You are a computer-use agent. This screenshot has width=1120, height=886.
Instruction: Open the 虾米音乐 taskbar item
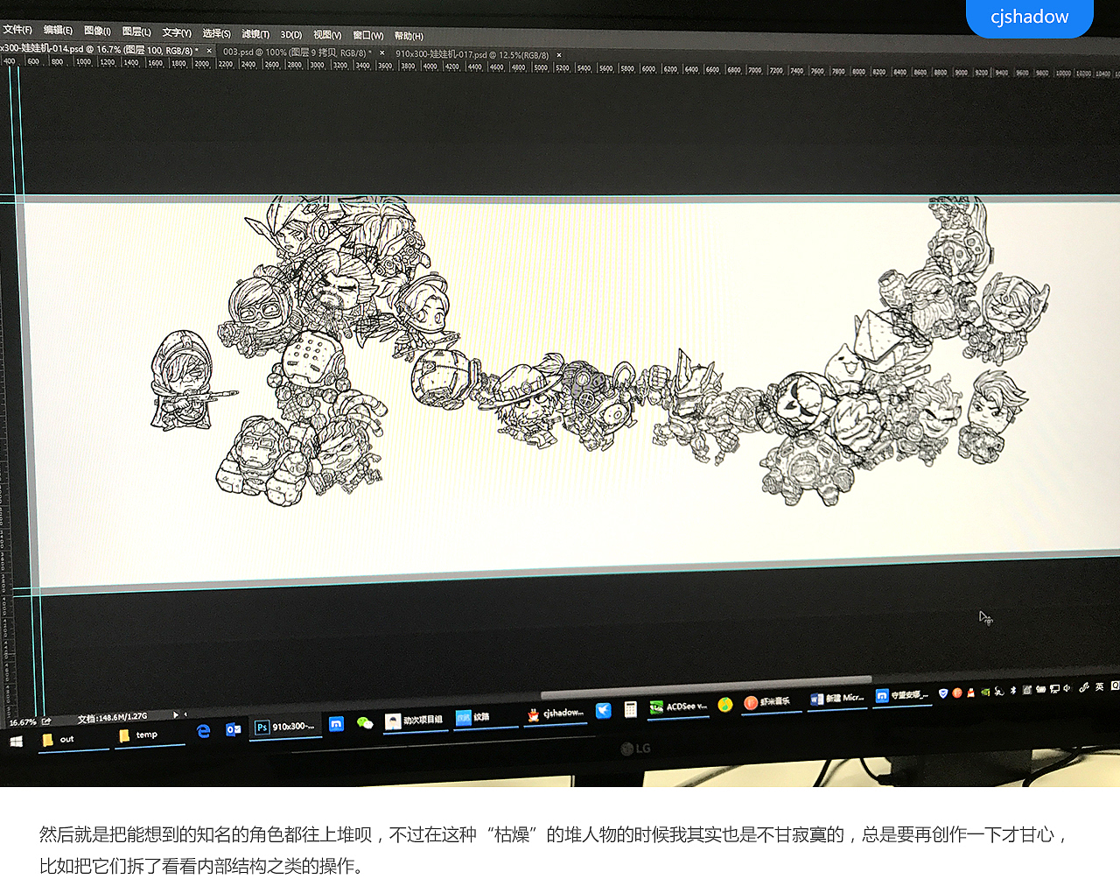771,702
